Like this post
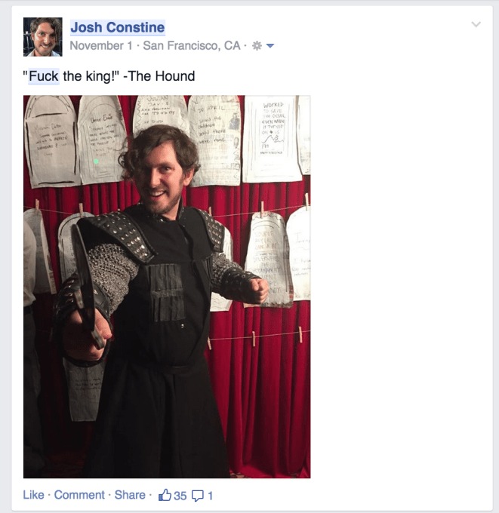 (33, 495)
